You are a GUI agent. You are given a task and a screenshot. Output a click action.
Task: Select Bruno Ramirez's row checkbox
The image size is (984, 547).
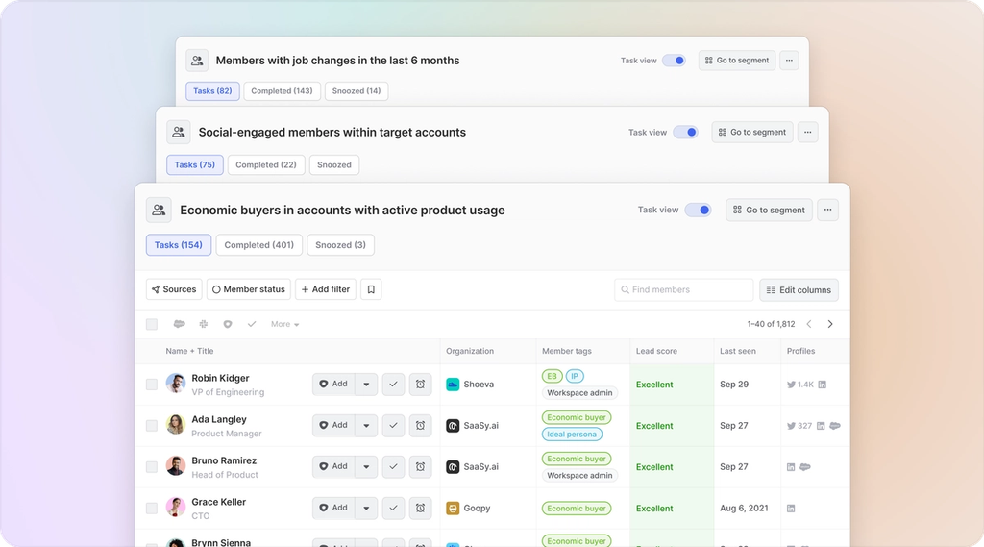[152, 467]
